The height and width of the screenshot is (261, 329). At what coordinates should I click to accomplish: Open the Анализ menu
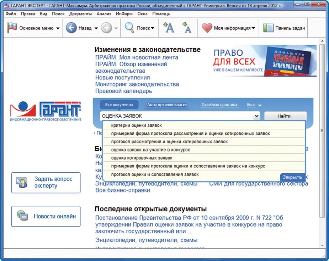point(104,14)
